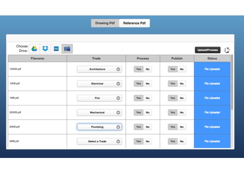Set Publish to Yes for 200KB.pdf
This screenshot has height=173, width=244.
pyautogui.click(x=173, y=112)
